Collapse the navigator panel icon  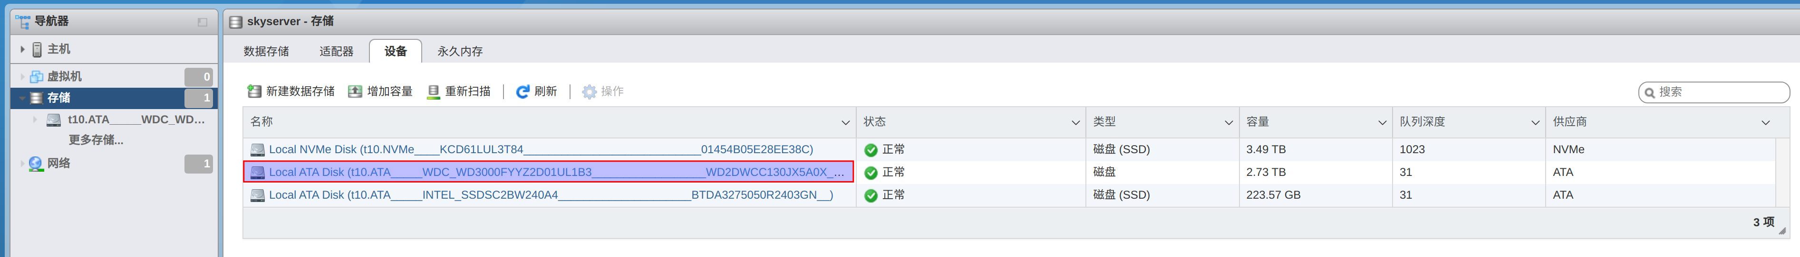click(203, 22)
